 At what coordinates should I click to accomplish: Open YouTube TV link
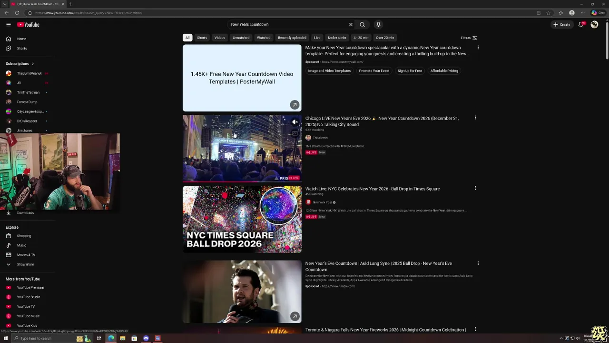(x=27, y=307)
